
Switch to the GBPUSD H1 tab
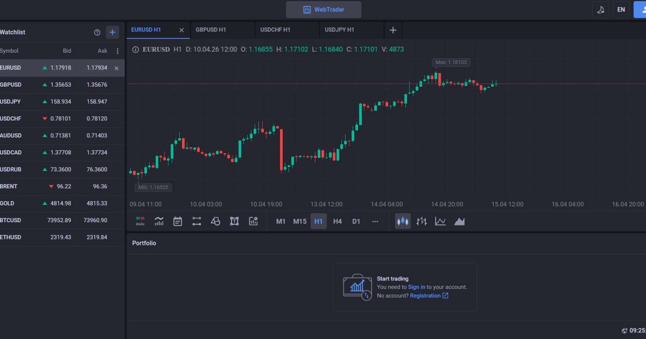tap(222, 30)
